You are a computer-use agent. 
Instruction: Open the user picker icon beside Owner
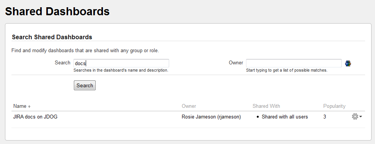pyautogui.click(x=348, y=63)
